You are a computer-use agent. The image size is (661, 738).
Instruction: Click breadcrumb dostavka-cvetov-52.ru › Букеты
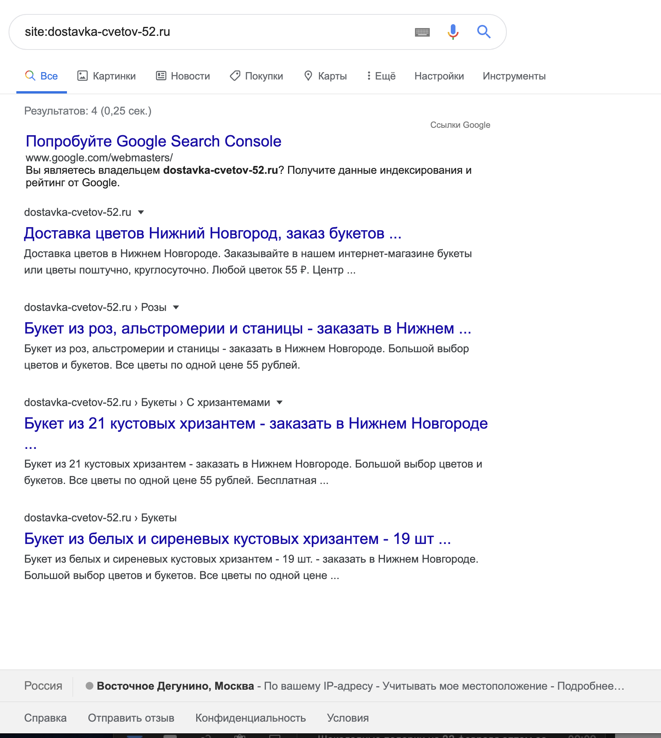pyautogui.click(x=100, y=518)
